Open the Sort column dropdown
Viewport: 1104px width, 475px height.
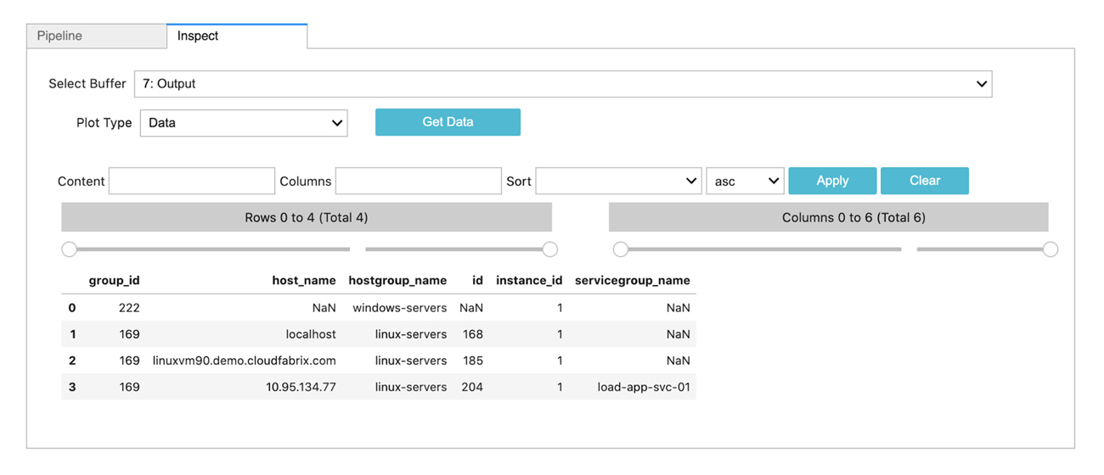[x=618, y=181]
